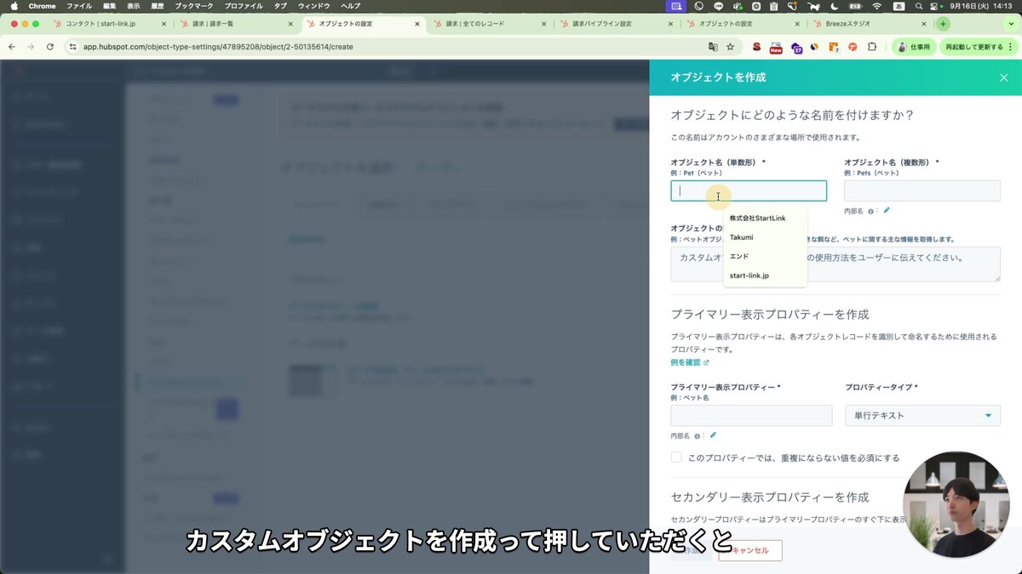The width and height of the screenshot is (1022, 574).
Task: Click the bookmark star in the address bar
Action: (x=730, y=48)
